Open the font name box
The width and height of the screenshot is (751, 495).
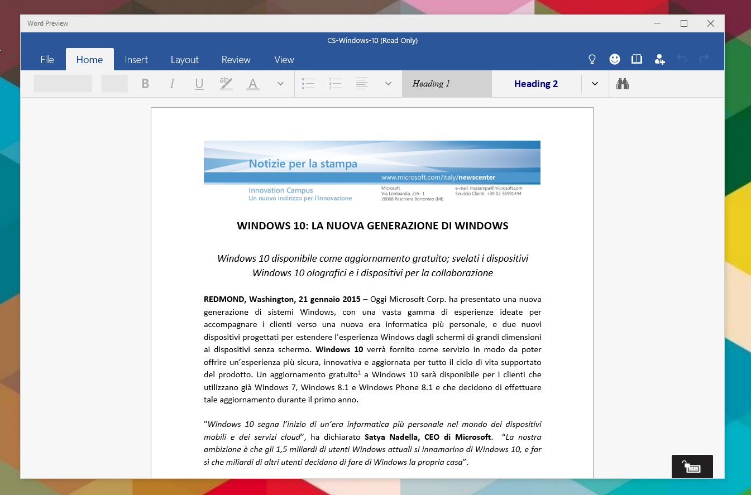(63, 84)
